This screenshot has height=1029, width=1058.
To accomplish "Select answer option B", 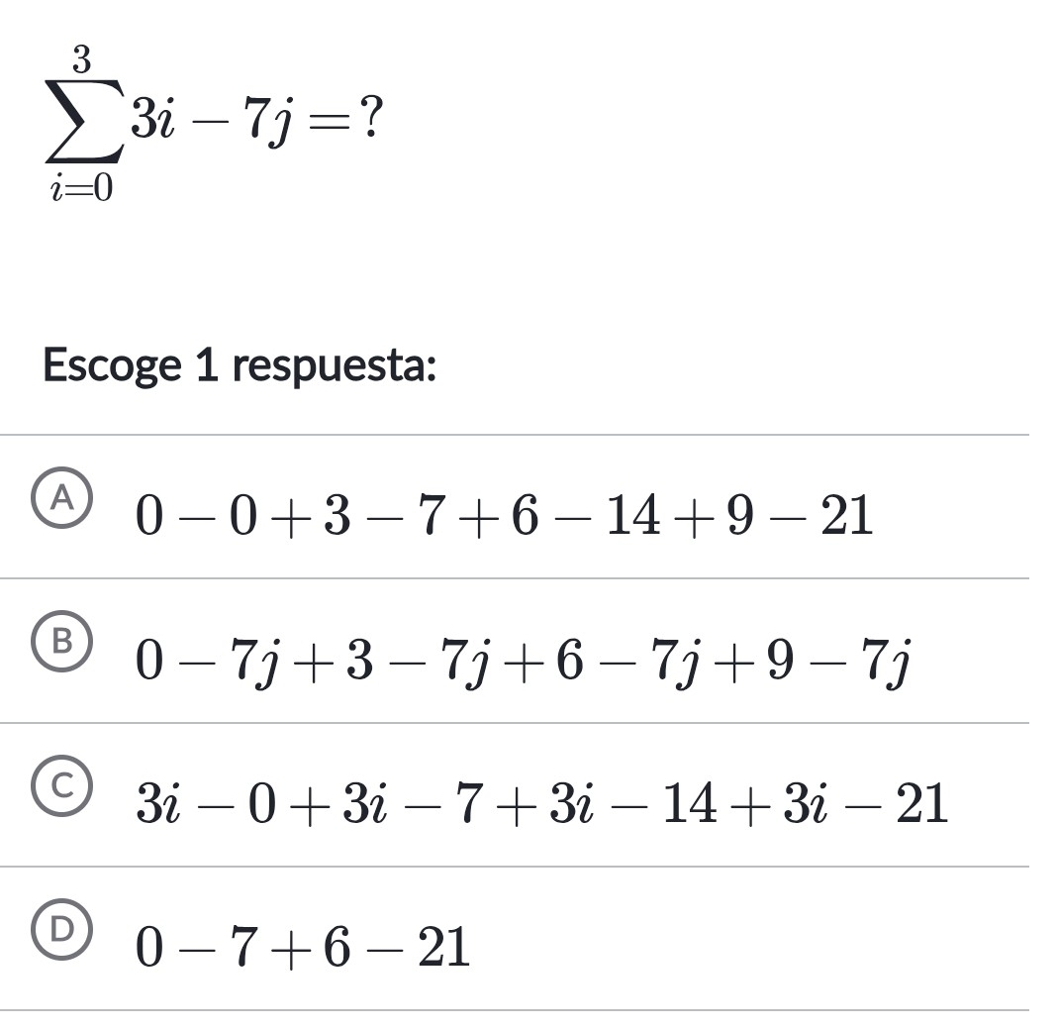I will pyautogui.click(x=495, y=656).
